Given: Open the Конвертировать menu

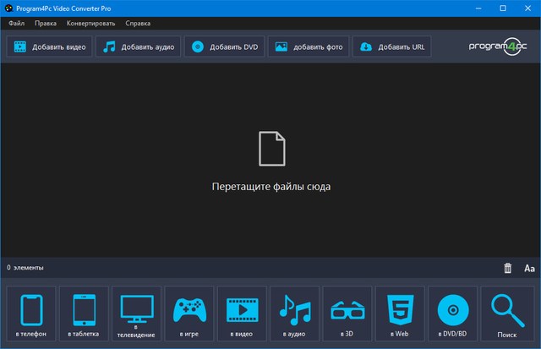Looking at the screenshot, I should click(x=90, y=23).
